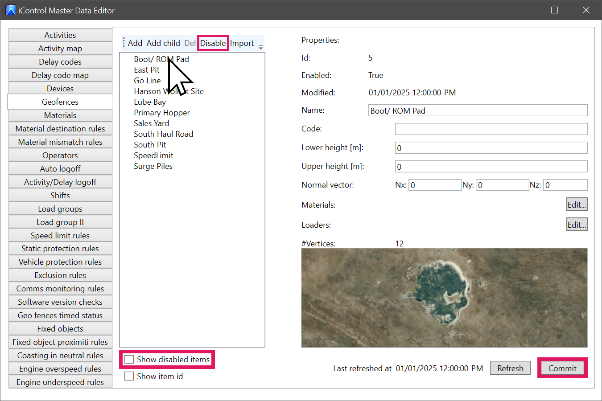602x401 pixels.
Task: Switch to Static protection rules
Action: 60,249
